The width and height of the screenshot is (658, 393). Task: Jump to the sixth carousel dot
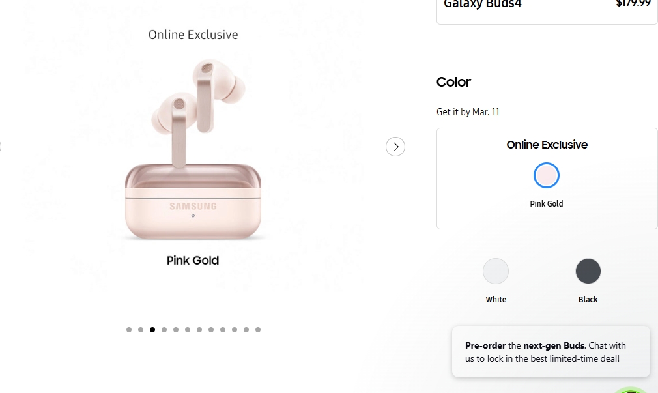[x=188, y=330]
